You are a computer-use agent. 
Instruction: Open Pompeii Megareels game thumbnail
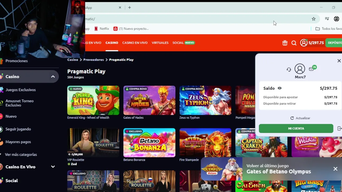(245, 100)
